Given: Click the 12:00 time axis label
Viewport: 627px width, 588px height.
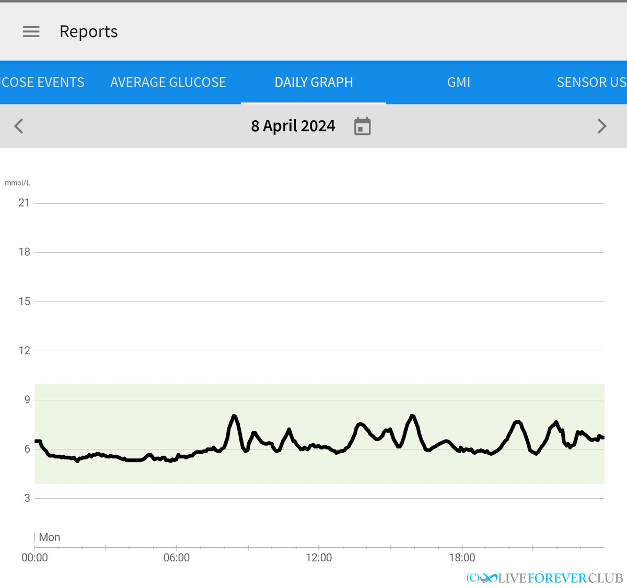Looking at the screenshot, I should (319, 558).
